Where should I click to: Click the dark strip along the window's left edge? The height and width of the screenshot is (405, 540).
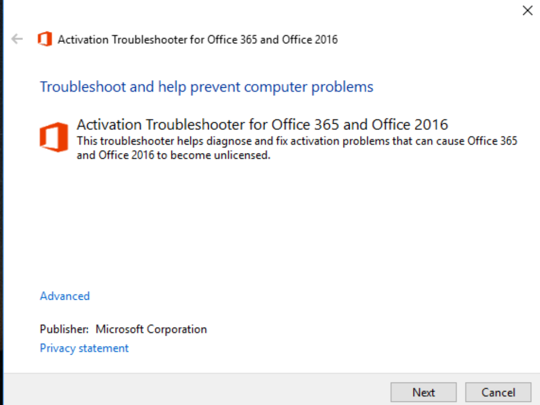pos(1,202)
